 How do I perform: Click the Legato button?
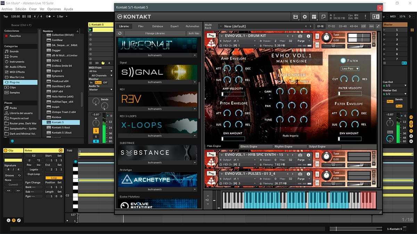[34, 169]
